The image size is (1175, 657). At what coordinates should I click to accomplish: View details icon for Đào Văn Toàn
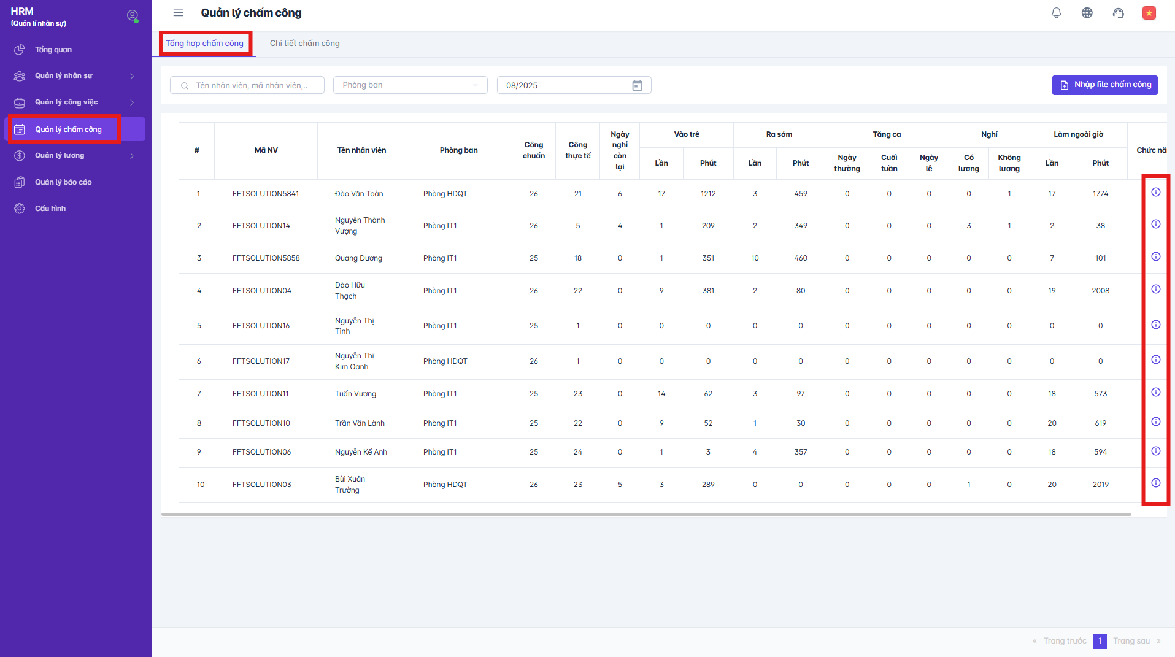pyautogui.click(x=1155, y=193)
